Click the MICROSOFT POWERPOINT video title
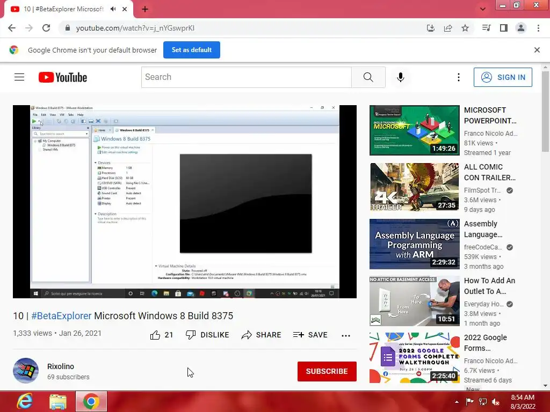Image resolution: width=550 pixels, height=412 pixels. [x=490, y=115]
